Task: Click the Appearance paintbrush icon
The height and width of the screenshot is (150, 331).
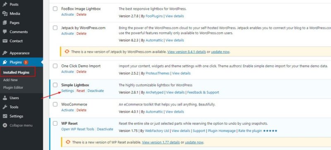Action: pos(5,53)
